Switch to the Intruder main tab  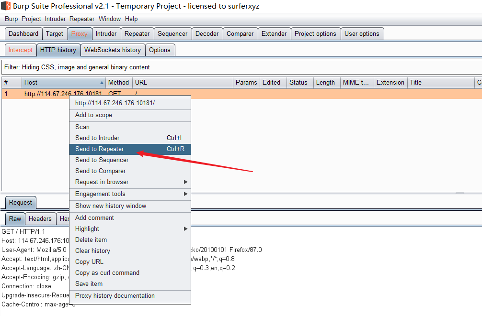coord(106,34)
